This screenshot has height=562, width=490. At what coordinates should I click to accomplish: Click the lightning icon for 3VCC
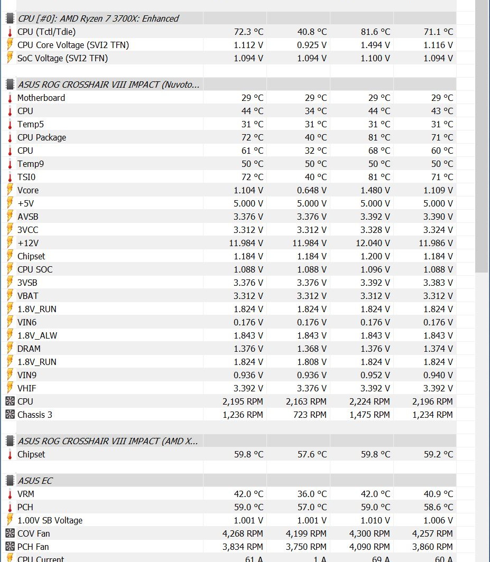[x=10, y=230]
